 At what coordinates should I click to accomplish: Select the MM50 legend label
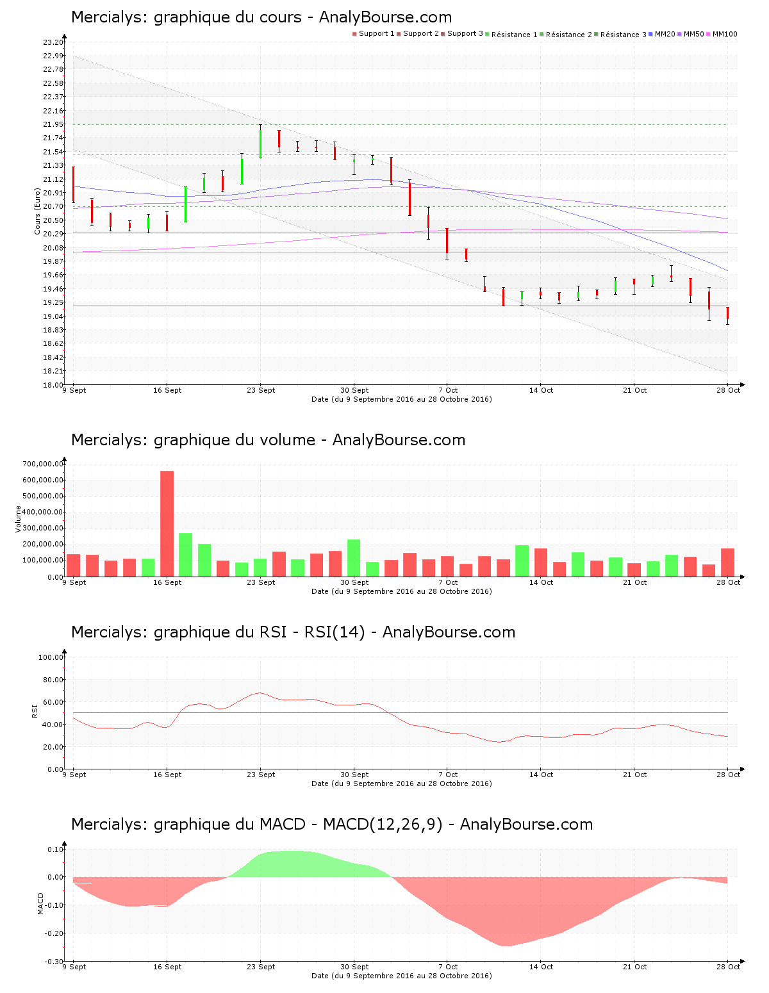point(694,34)
